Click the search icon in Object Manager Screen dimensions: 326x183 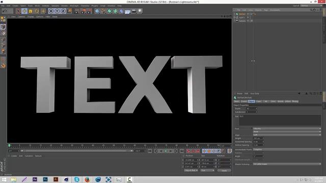tap(311, 10)
